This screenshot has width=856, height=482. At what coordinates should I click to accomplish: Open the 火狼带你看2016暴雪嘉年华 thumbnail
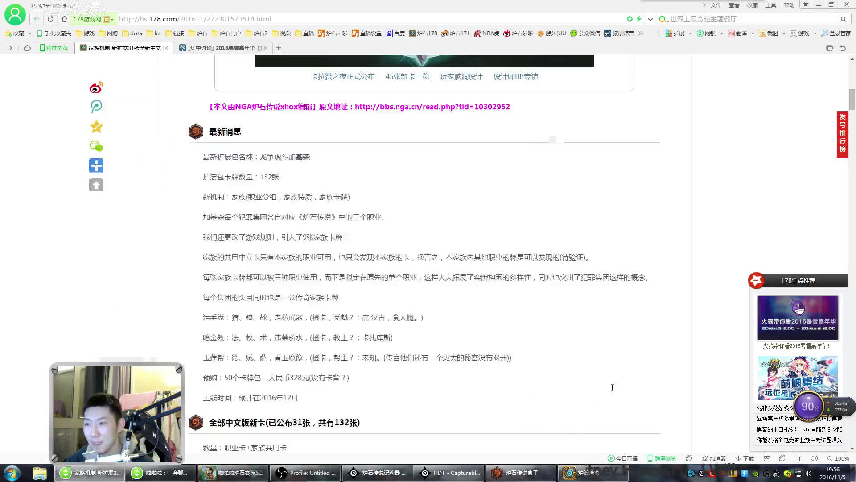pyautogui.click(x=798, y=318)
